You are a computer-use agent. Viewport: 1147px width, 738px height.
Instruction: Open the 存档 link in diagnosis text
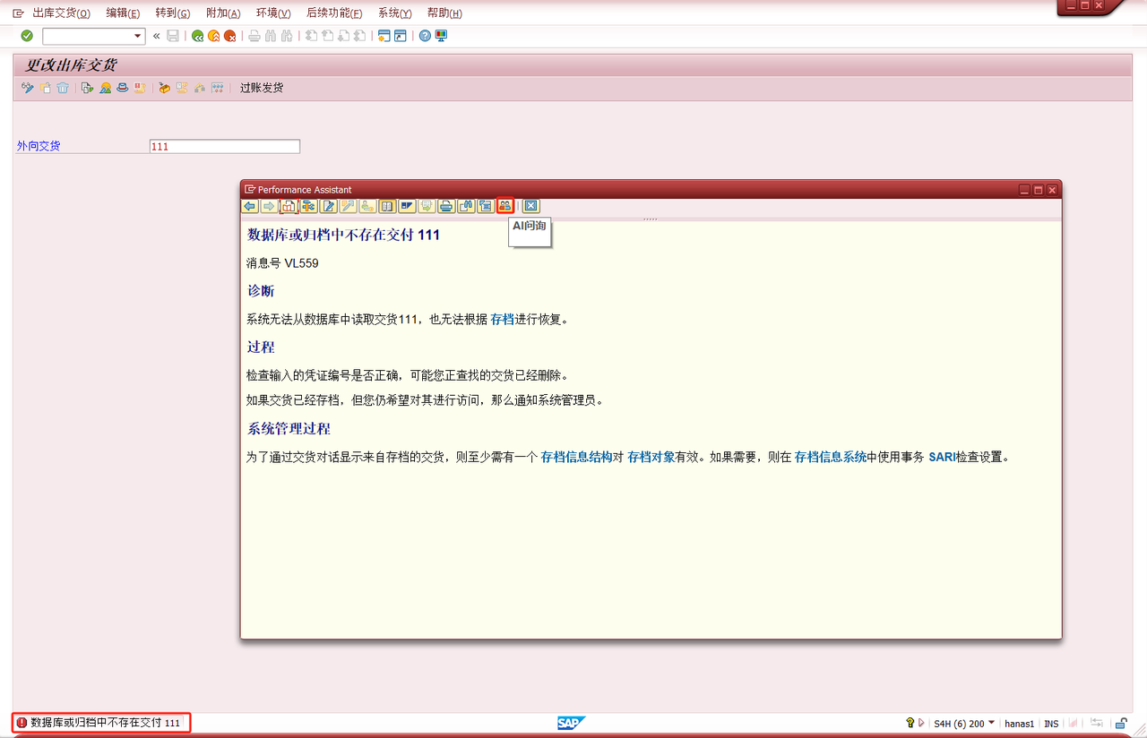[503, 319]
